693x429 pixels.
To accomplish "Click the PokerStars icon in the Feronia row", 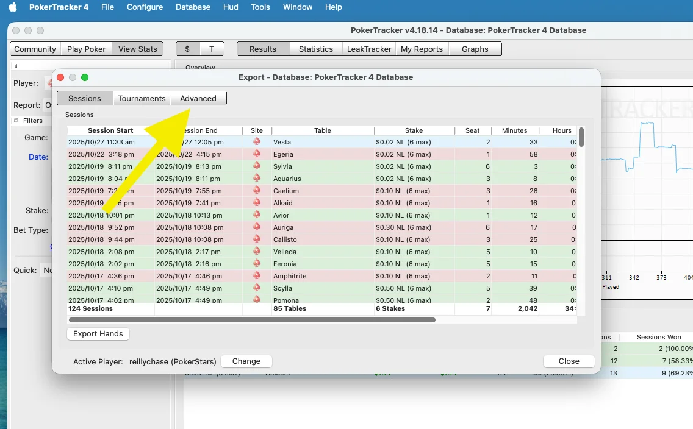I will coord(257,264).
